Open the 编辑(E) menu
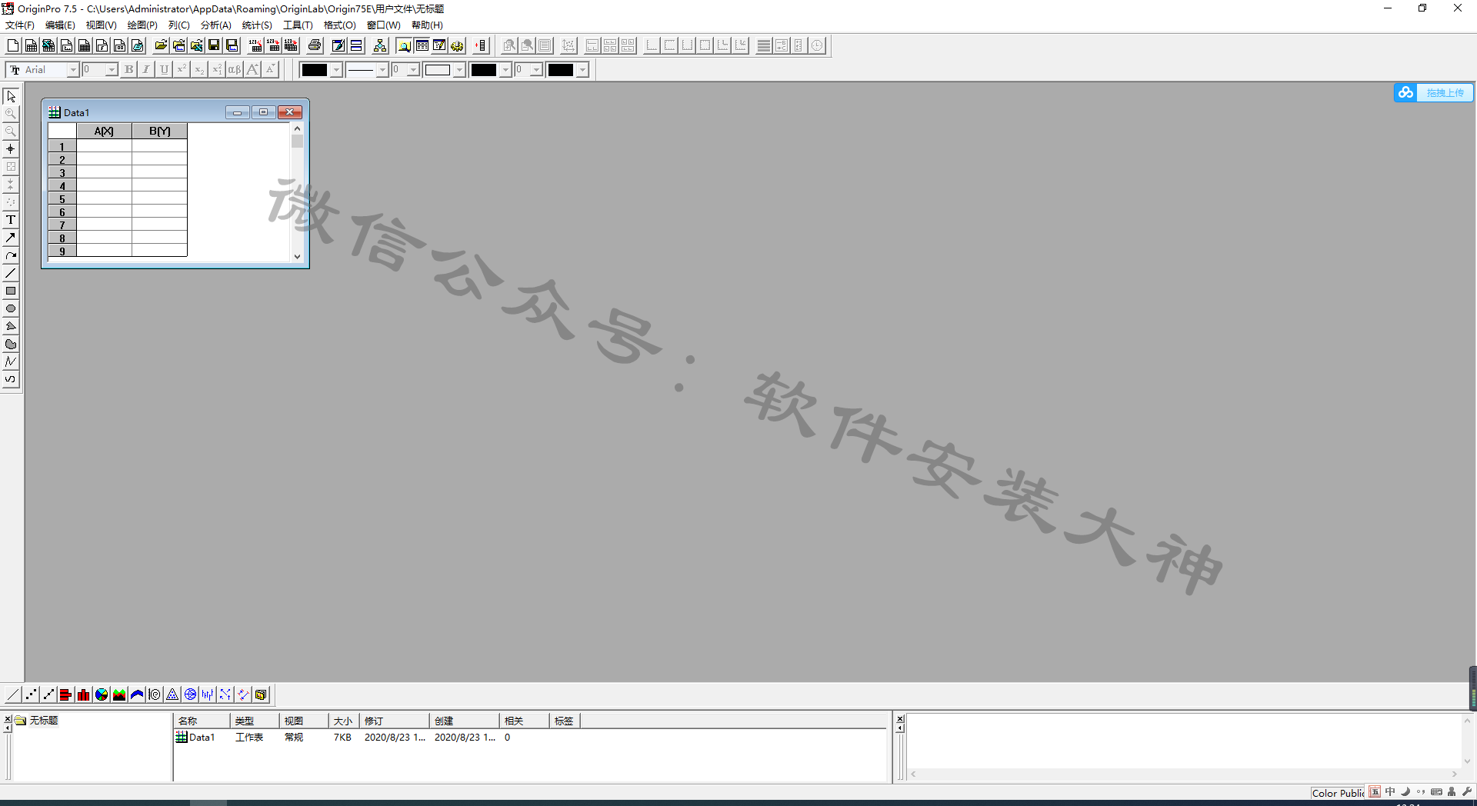 click(60, 25)
